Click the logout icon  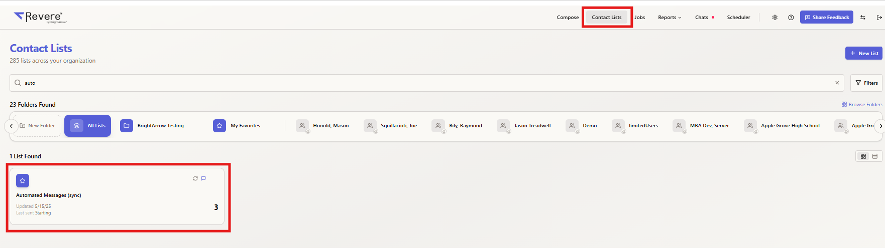click(879, 18)
